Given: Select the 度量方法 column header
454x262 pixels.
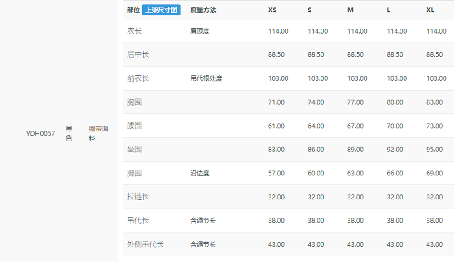Looking at the screenshot, I should point(203,10).
